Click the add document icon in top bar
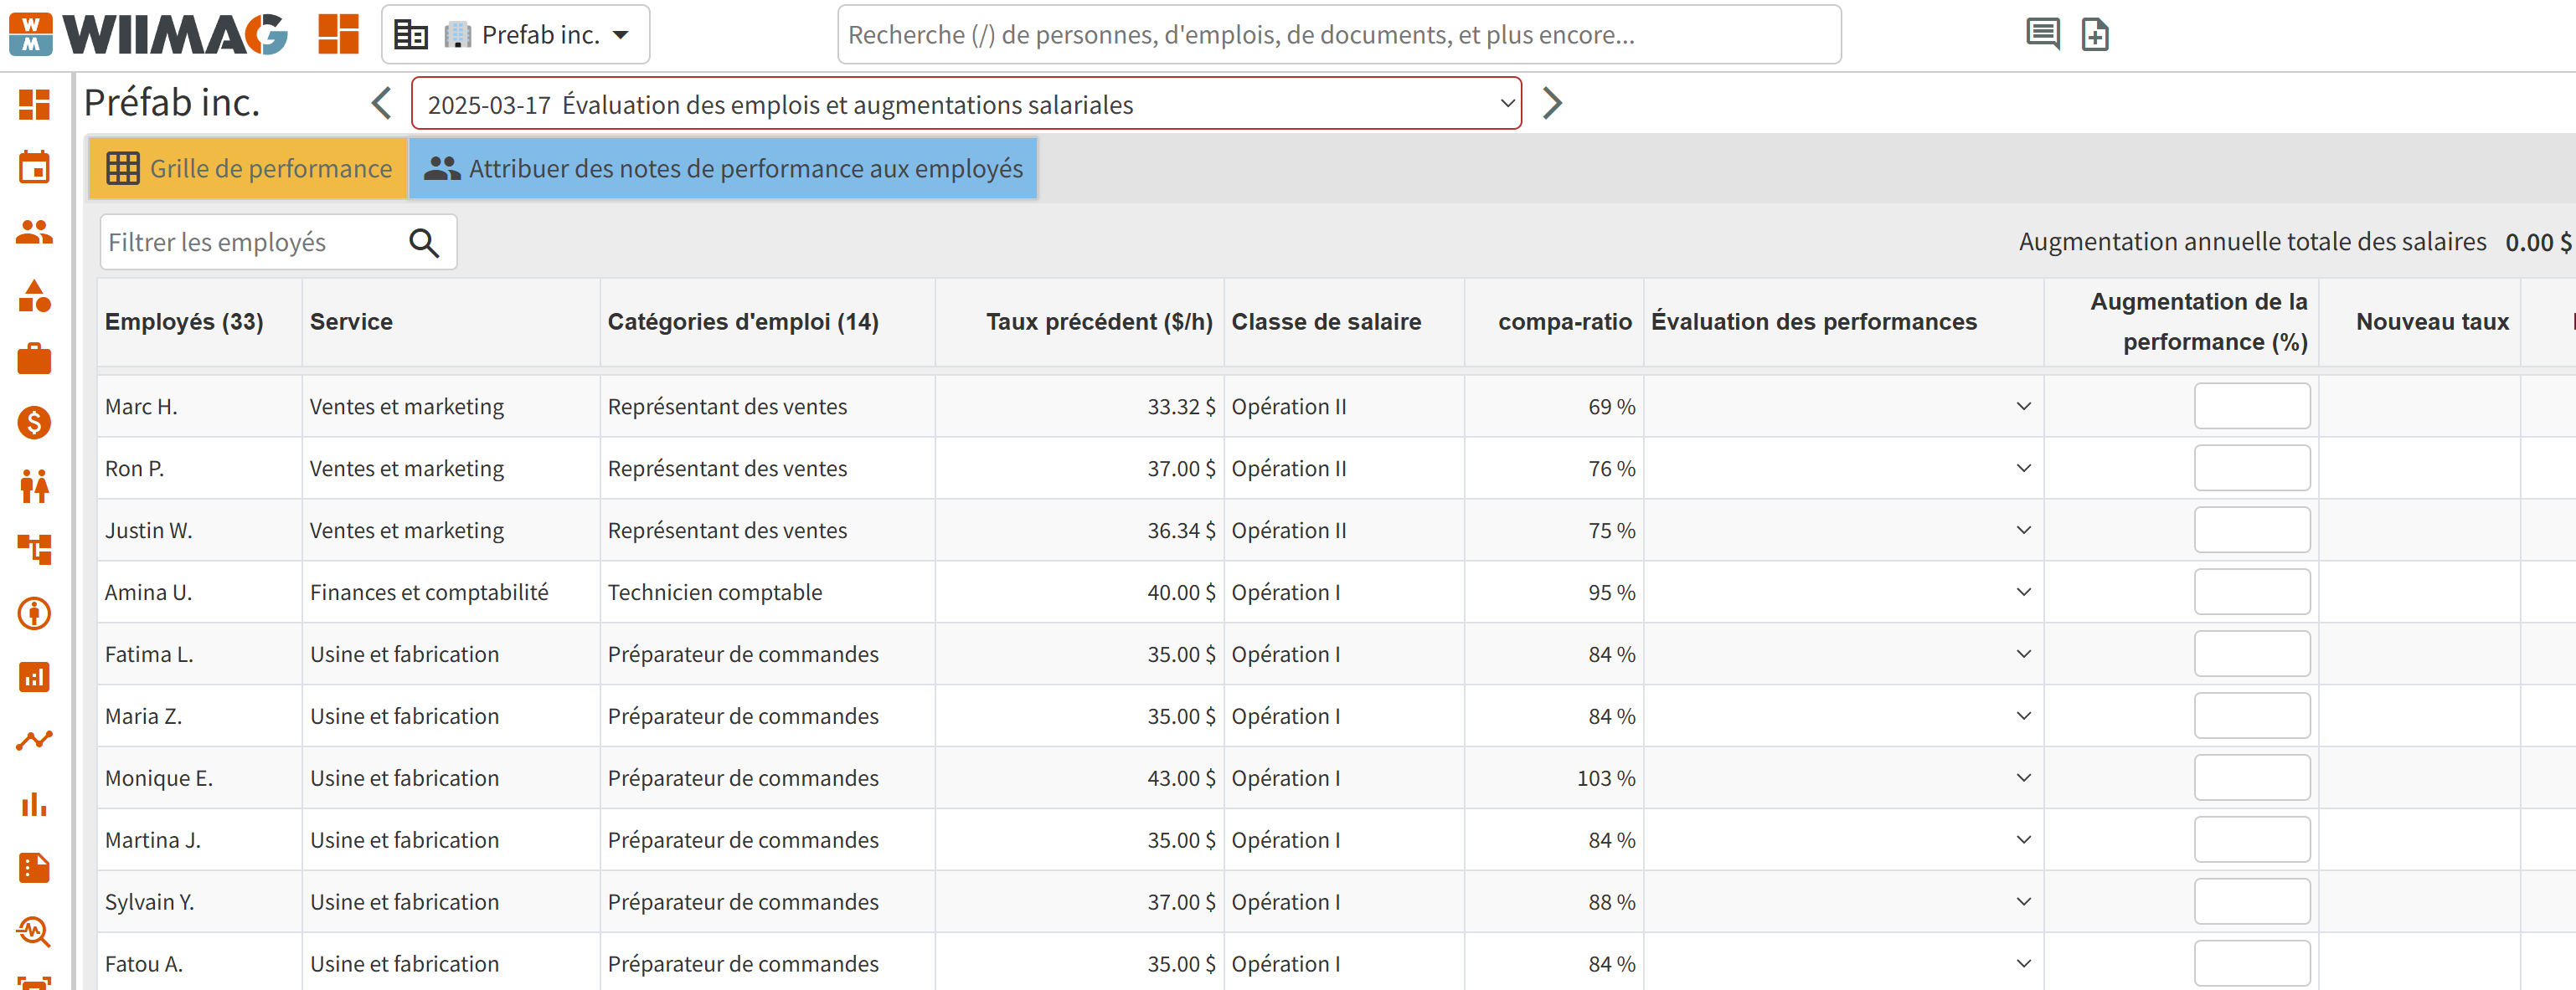Image resolution: width=2576 pixels, height=990 pixels. pyautogui.click(x=2095, y=35)
